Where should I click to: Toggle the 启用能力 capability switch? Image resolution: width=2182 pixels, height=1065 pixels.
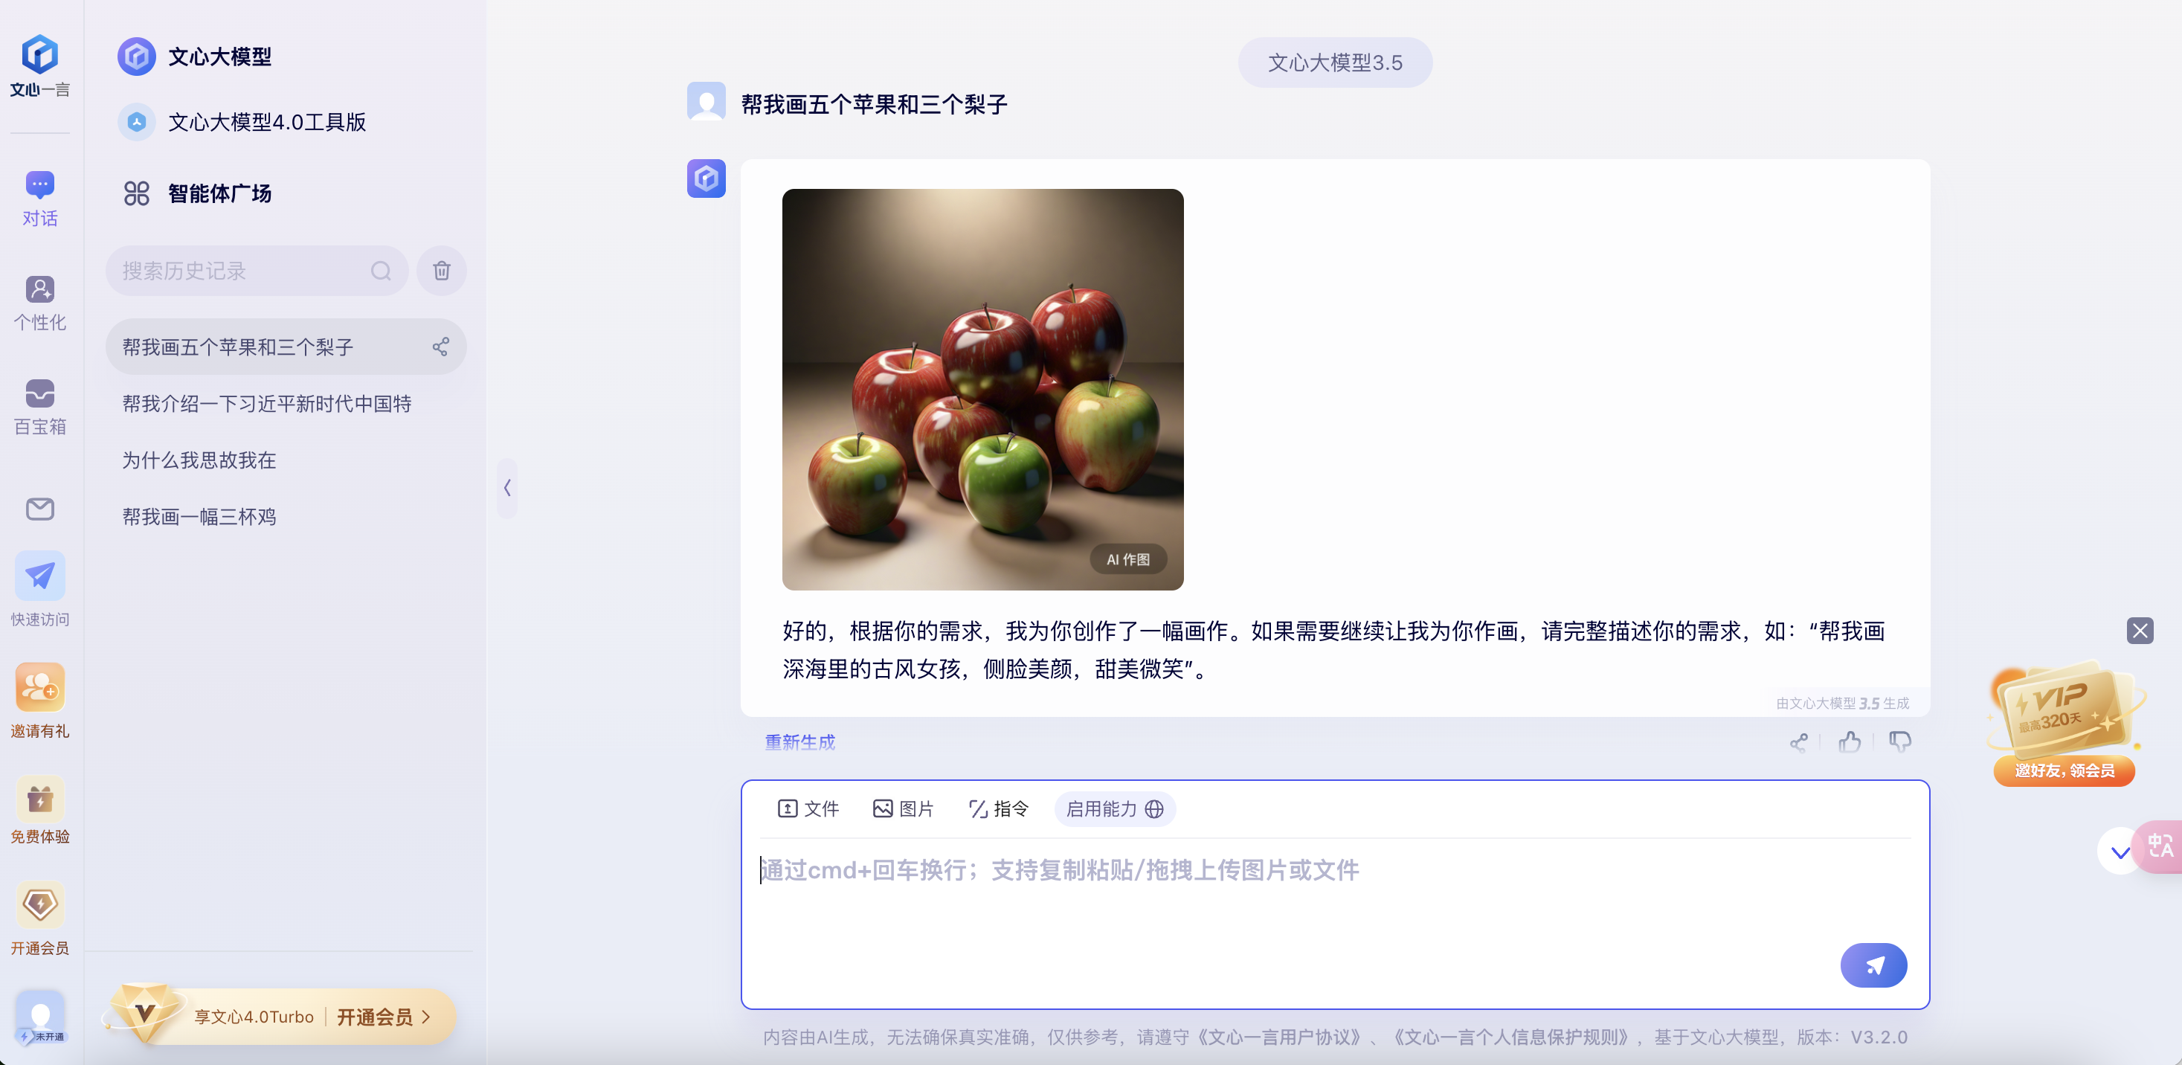coord(1114,809)
